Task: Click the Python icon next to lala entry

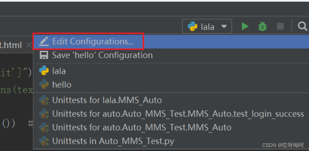Action: point(44,71)
